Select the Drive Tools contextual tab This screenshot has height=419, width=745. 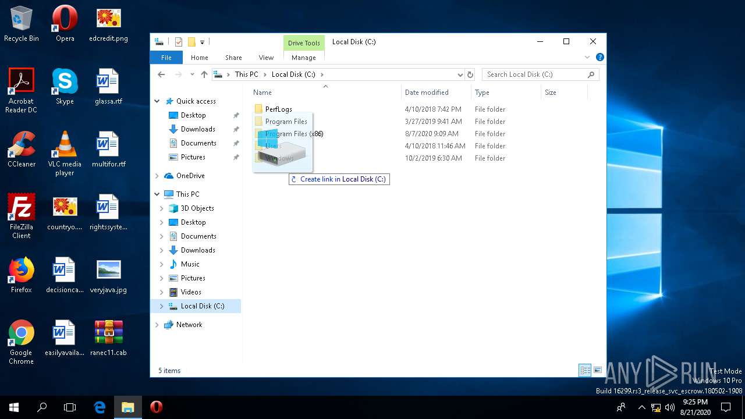[x=304, y=43]
